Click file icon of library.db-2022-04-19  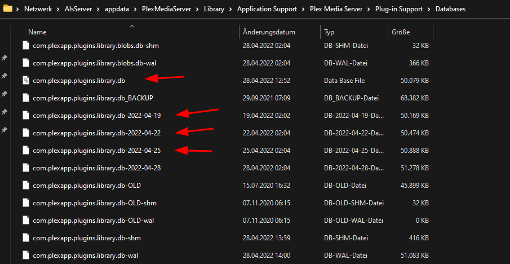[26, 116]
